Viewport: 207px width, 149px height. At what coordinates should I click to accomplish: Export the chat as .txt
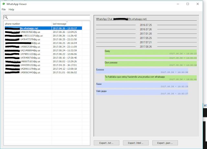106,143
